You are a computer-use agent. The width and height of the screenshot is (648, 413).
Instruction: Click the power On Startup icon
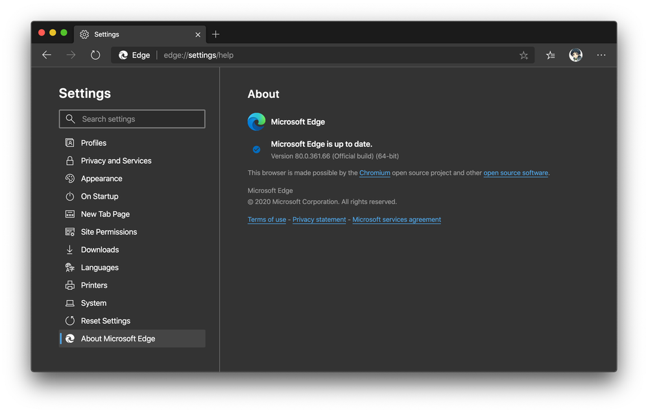click(x=70, y=196)
